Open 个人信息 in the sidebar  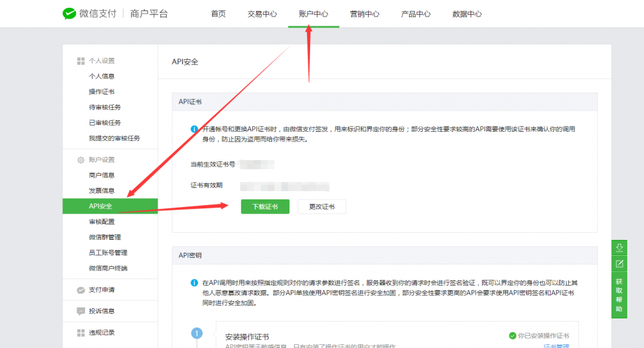(x=102, y=76)
